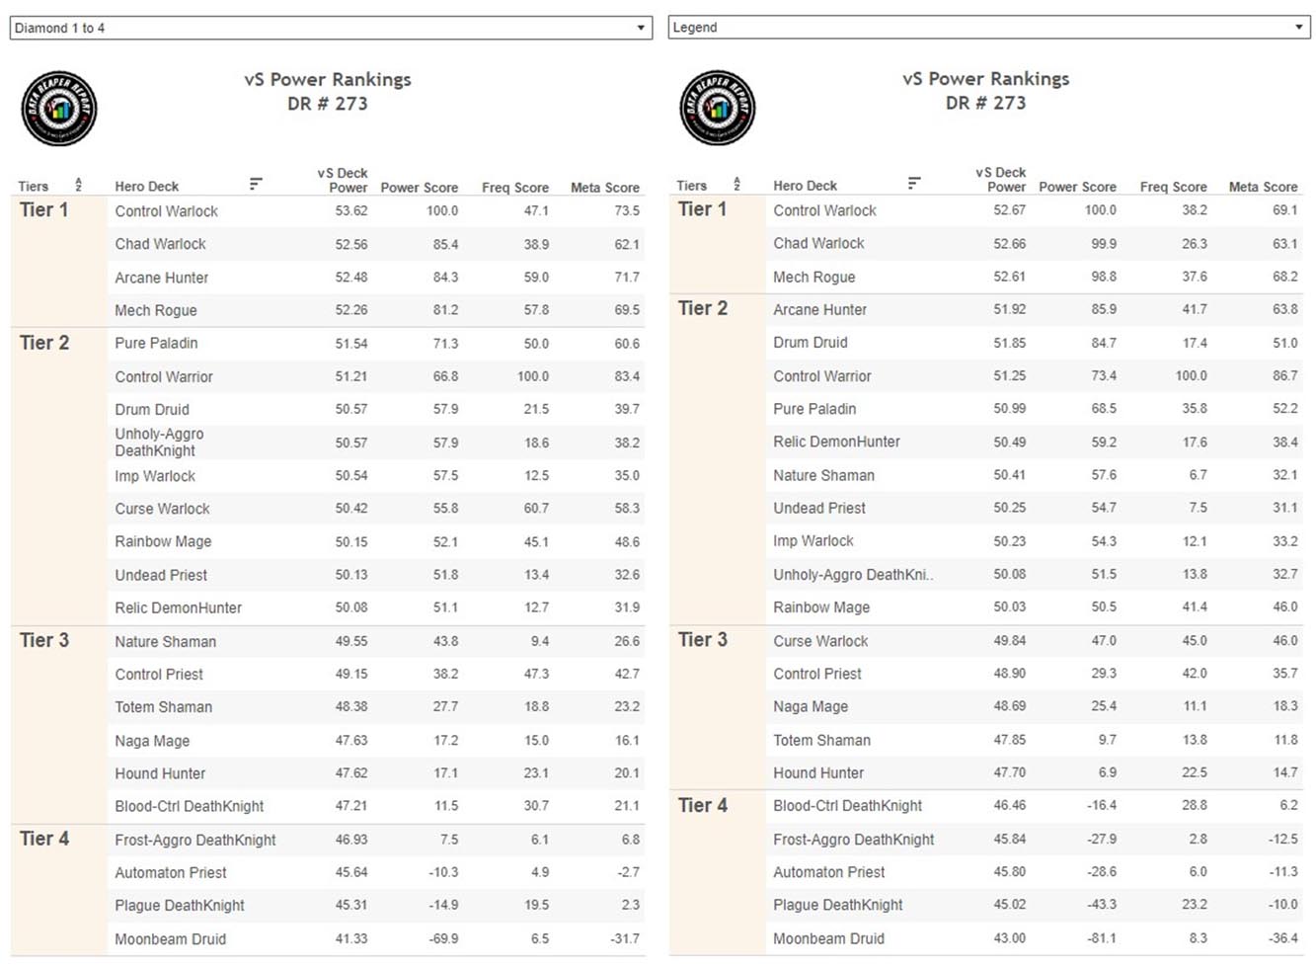The height and width of the screenshot is (968, 1316).
Task: Open the Diamond 1 to 4 rank dropdown
Action: click(331, 28)
